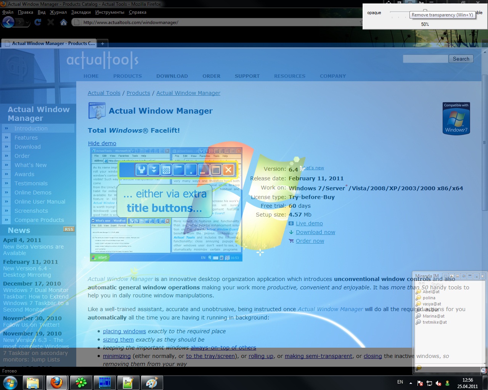This screenshot has width=488, height=390.
Task: Click Miranda IM move-to-monitor title button
Action: click(x=451, y=276)
